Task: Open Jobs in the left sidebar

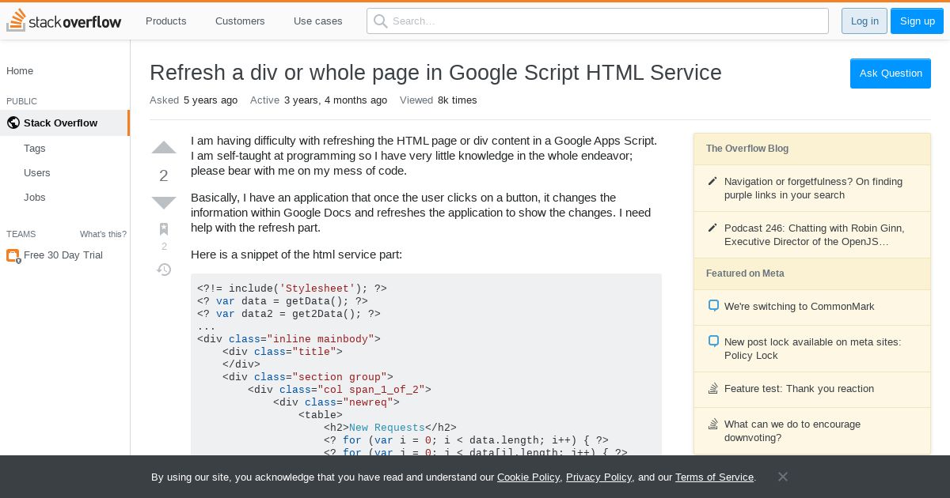Action: click(35, 197)
